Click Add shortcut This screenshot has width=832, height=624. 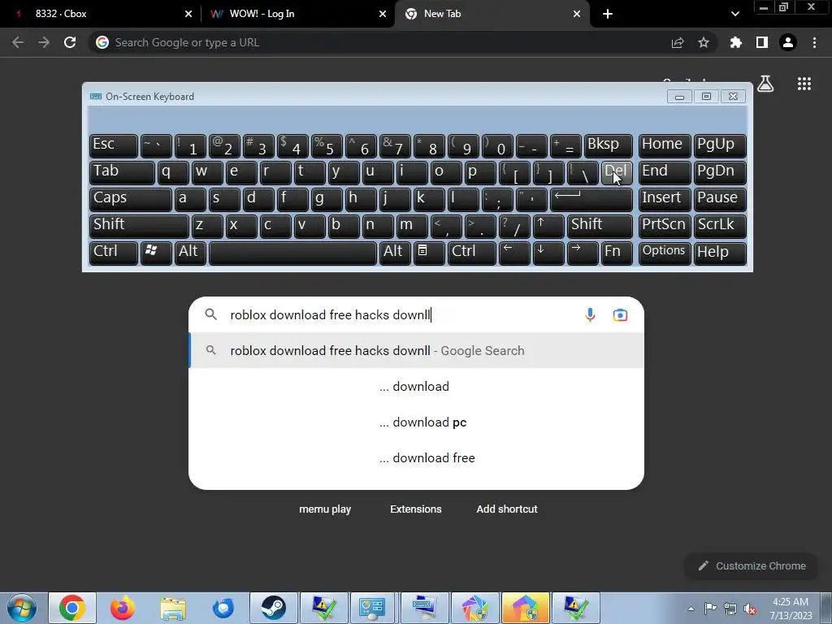(507, 509)
